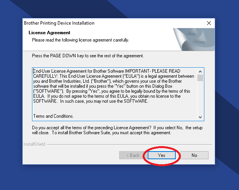
Task: Click No to decline the agreement
Action: pos(194,155)
